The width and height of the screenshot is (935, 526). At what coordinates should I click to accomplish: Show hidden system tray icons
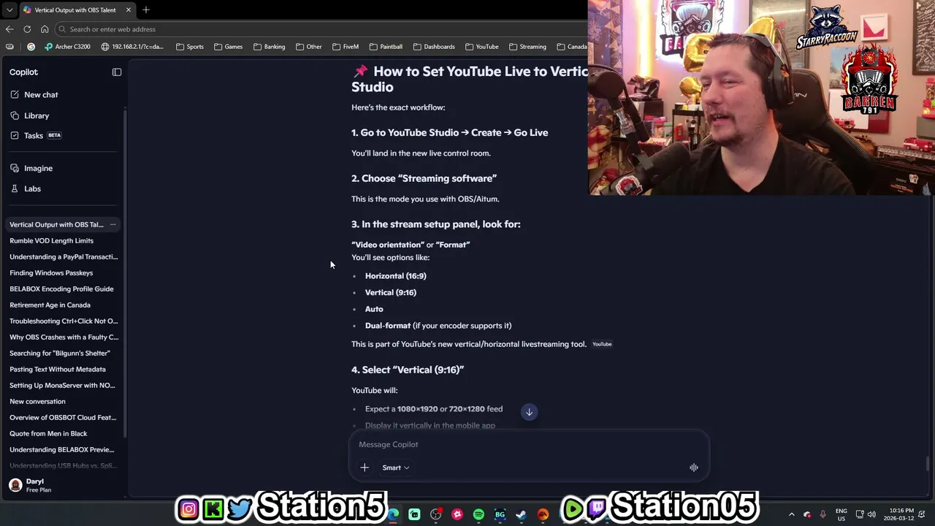tap(791, 514)
